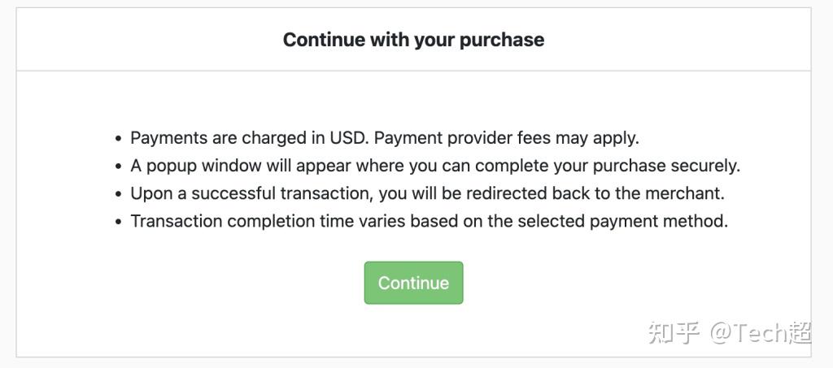Click the bullet dot before "Transaction completion time"
Viewport: 833px width, 368px height.
pos(119,222)
